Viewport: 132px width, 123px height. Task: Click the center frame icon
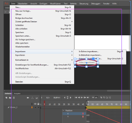[93, 98]
